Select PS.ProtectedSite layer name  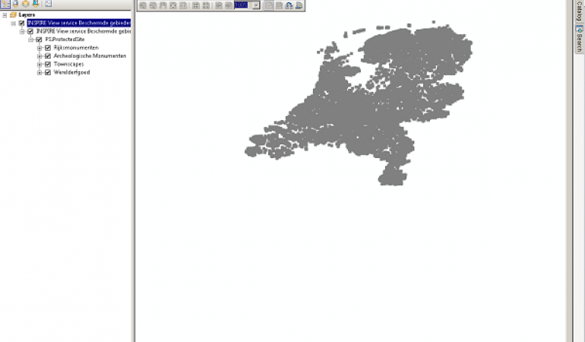(x=65, y=40)
